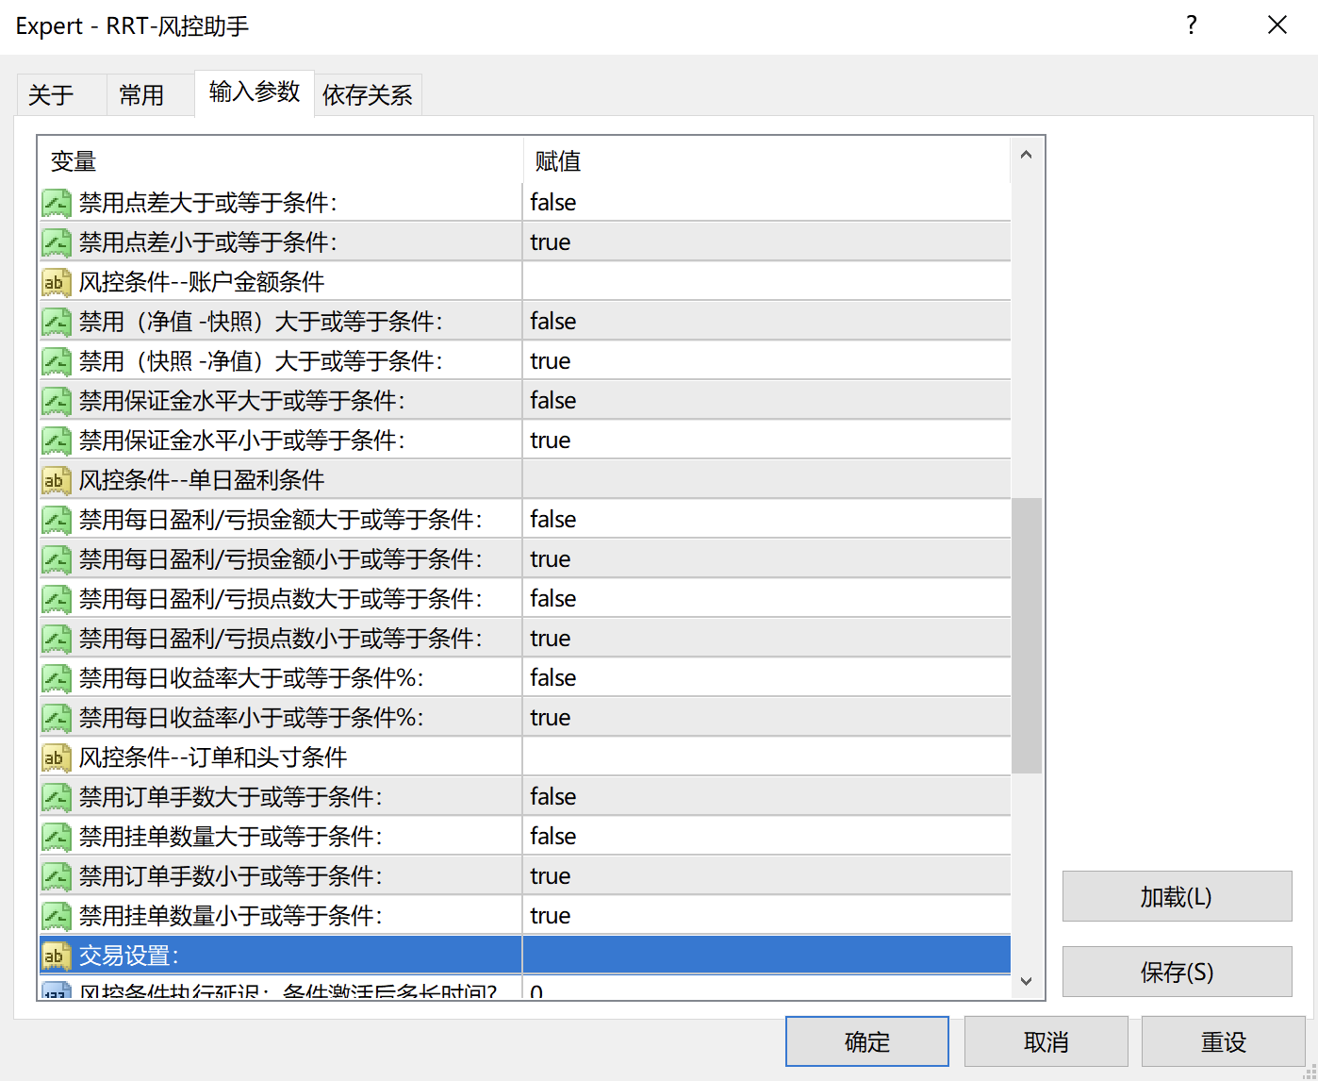Click the ab icon beside 风控条件--账户金额条件
Screen dimensions: 1318x1081
coord(57,282)
